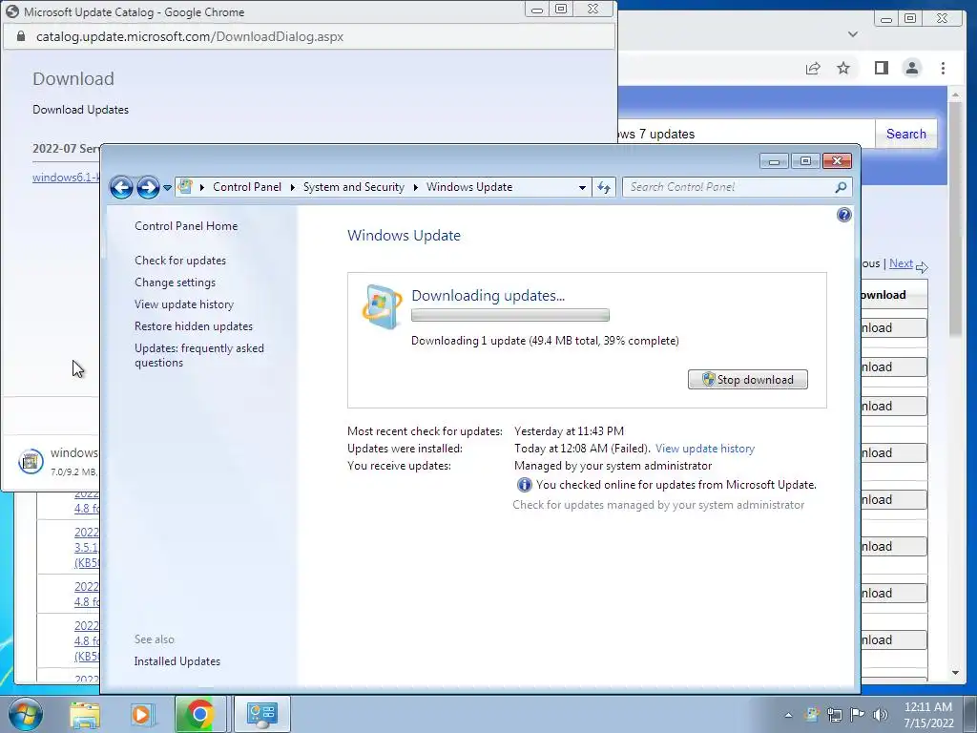Open the Chrome profile icon
This screenshot has height=733, width=977.
[911, 68]
